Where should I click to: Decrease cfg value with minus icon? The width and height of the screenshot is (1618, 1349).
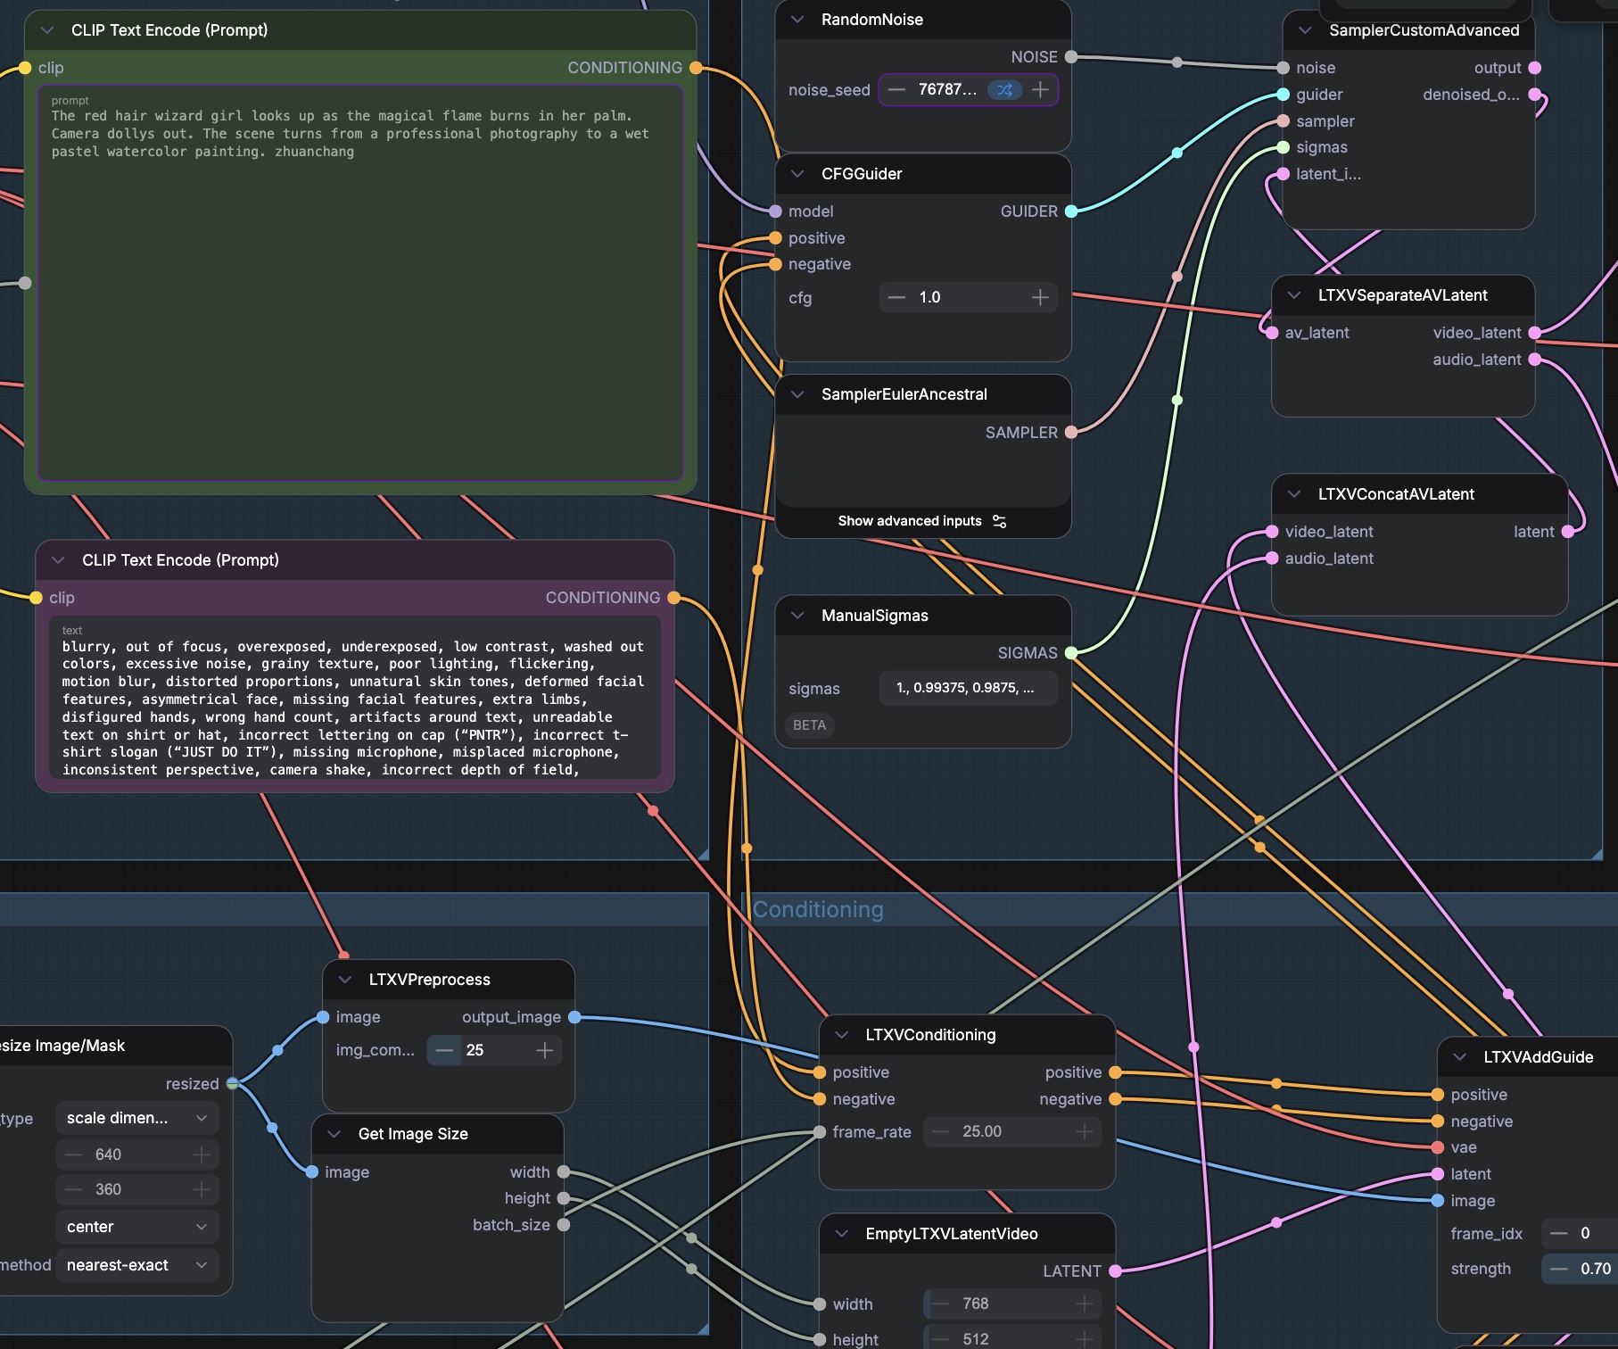[x=896, y=297]
